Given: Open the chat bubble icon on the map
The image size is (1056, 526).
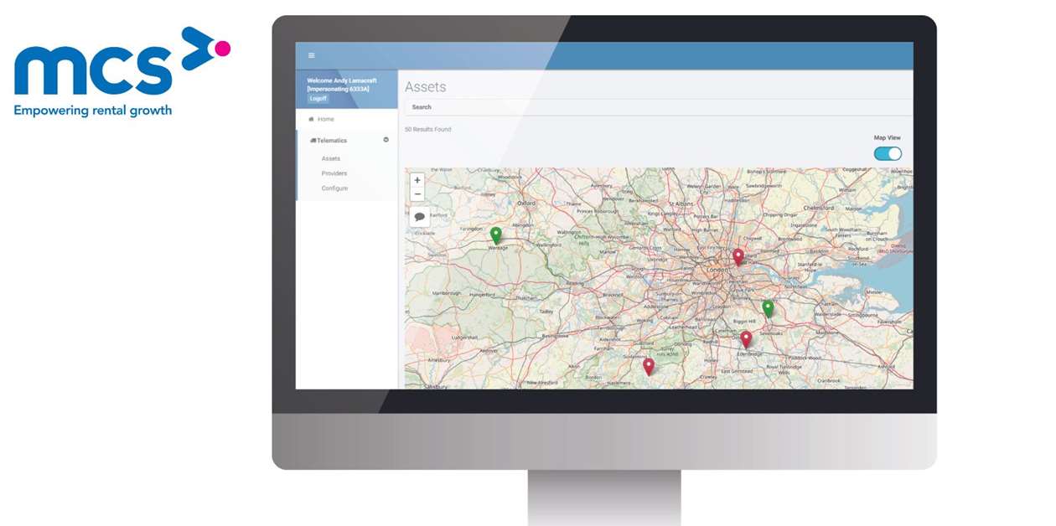Looking at the screenshot, I should tap(419, 215).
